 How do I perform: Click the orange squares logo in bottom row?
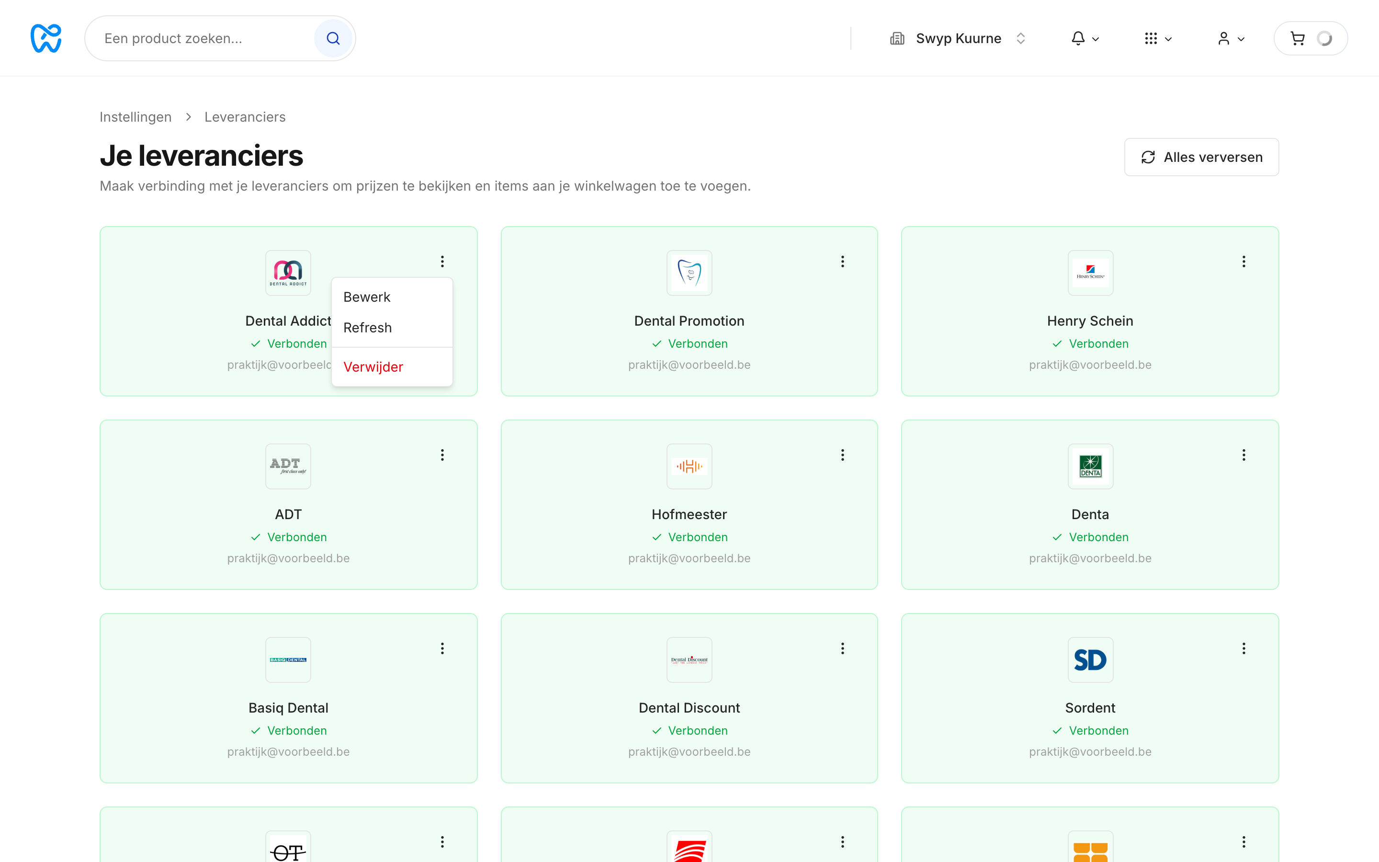point(1090,847)
